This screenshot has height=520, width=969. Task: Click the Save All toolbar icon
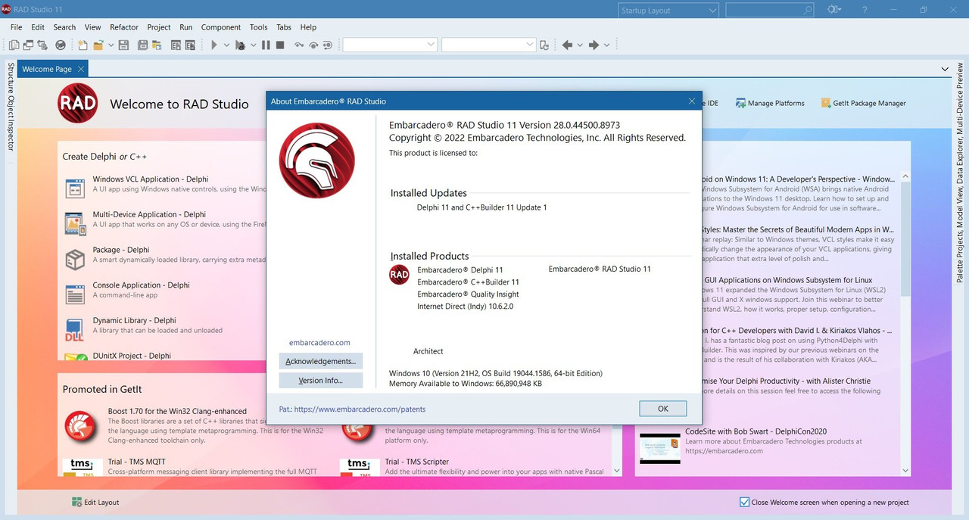pos(142,45)
